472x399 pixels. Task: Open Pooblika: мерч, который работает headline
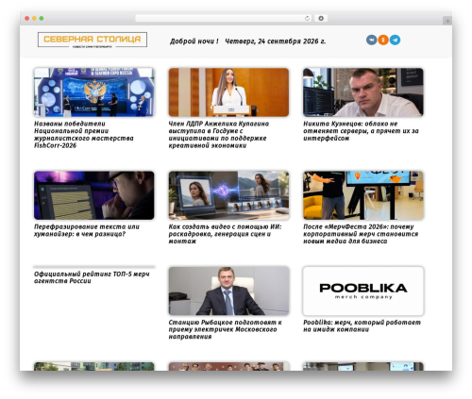pyautogui.click(x=362, y=326)
